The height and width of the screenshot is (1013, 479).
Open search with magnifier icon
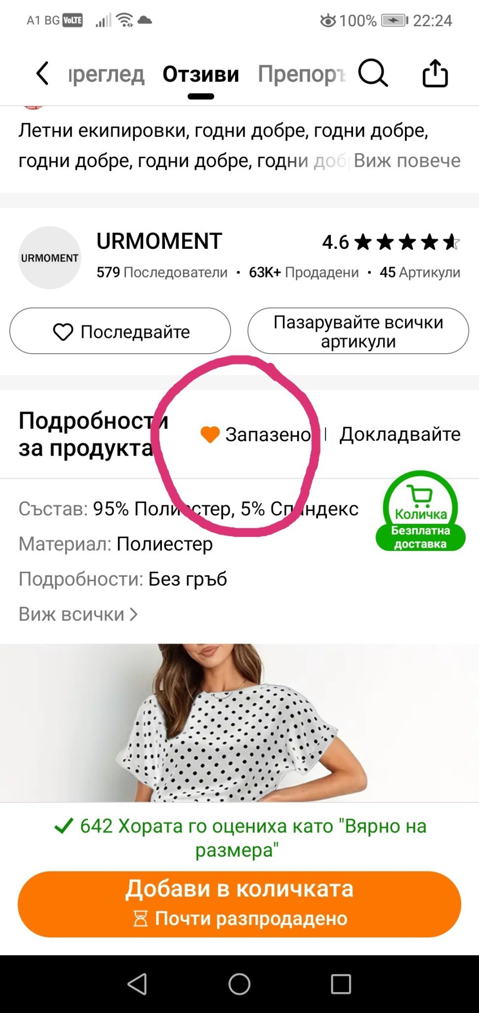[x=373, y=73]
